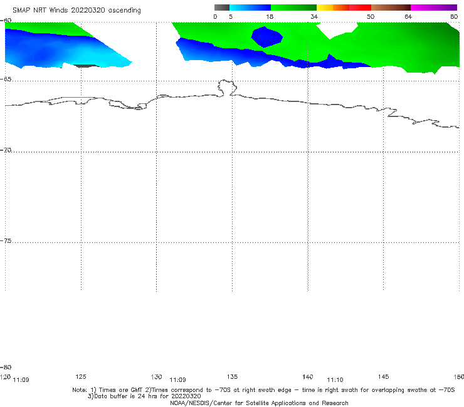This screenshot has width=464, height=407.
Task: Click the isolated blue oval inside the green swath
Action: pos(267,37)
